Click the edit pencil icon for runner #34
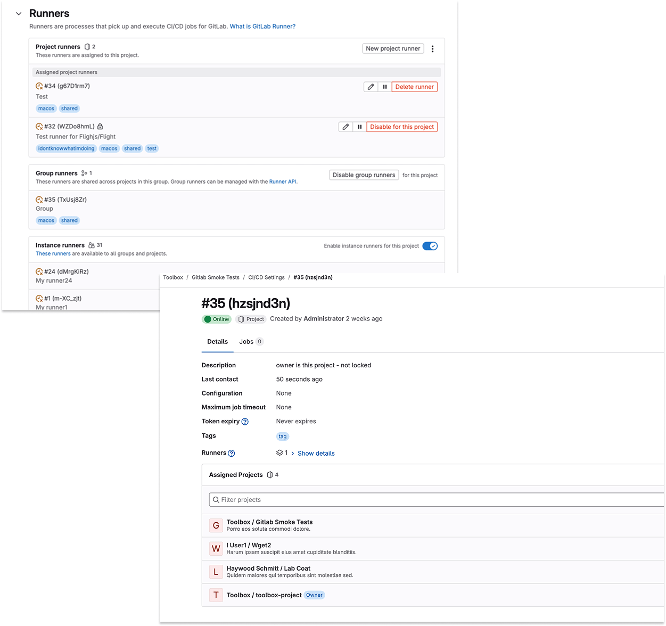The height and width of the screenshot is (626, 666). point(371,87)
